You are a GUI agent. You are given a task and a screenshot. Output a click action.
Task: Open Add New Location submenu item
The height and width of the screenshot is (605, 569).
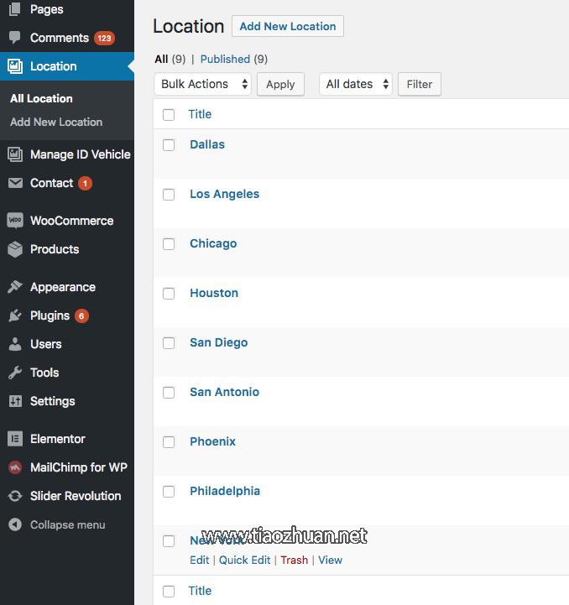(56, 122)
